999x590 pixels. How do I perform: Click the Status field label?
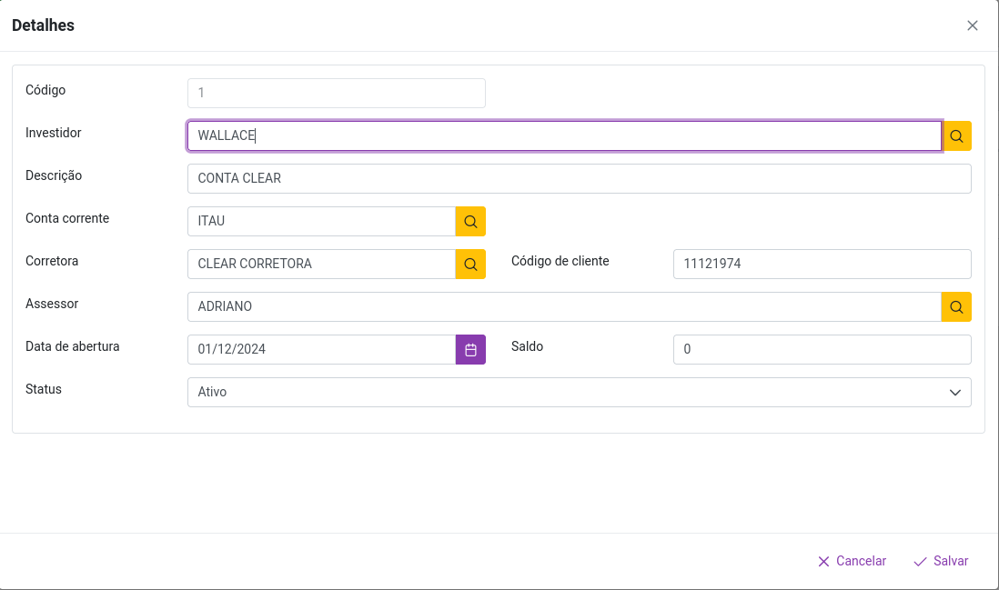pos(44,389)
